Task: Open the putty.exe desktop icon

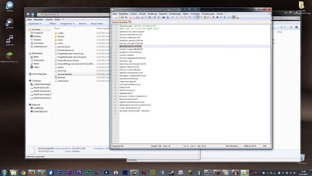Action: coord(10,40)
